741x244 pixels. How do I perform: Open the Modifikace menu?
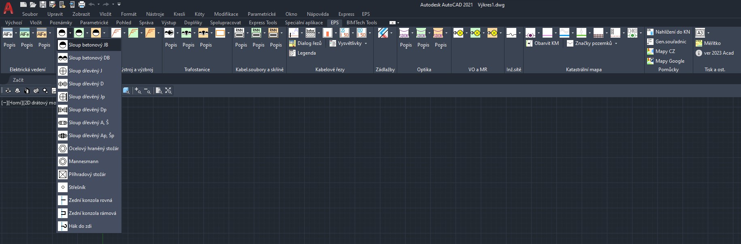(x=226, y=14)
